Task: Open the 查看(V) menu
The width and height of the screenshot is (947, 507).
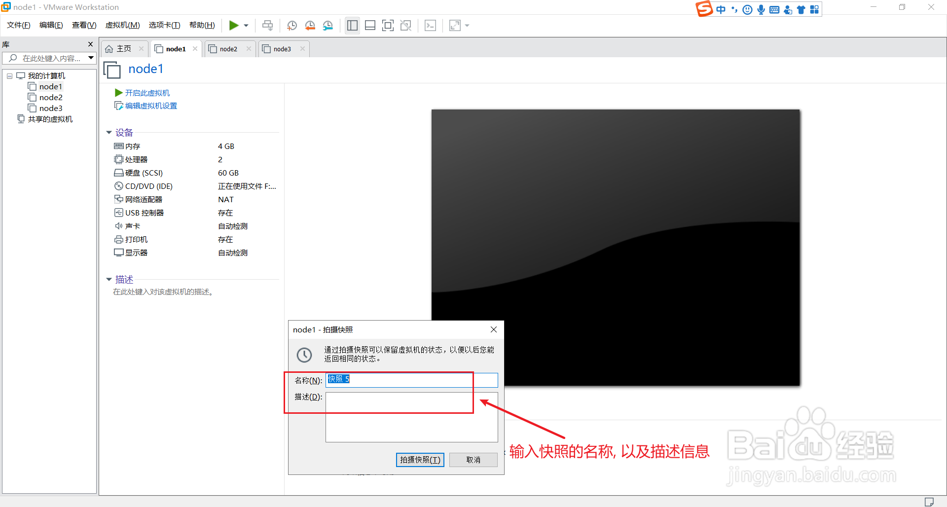Action: (84, 25)
